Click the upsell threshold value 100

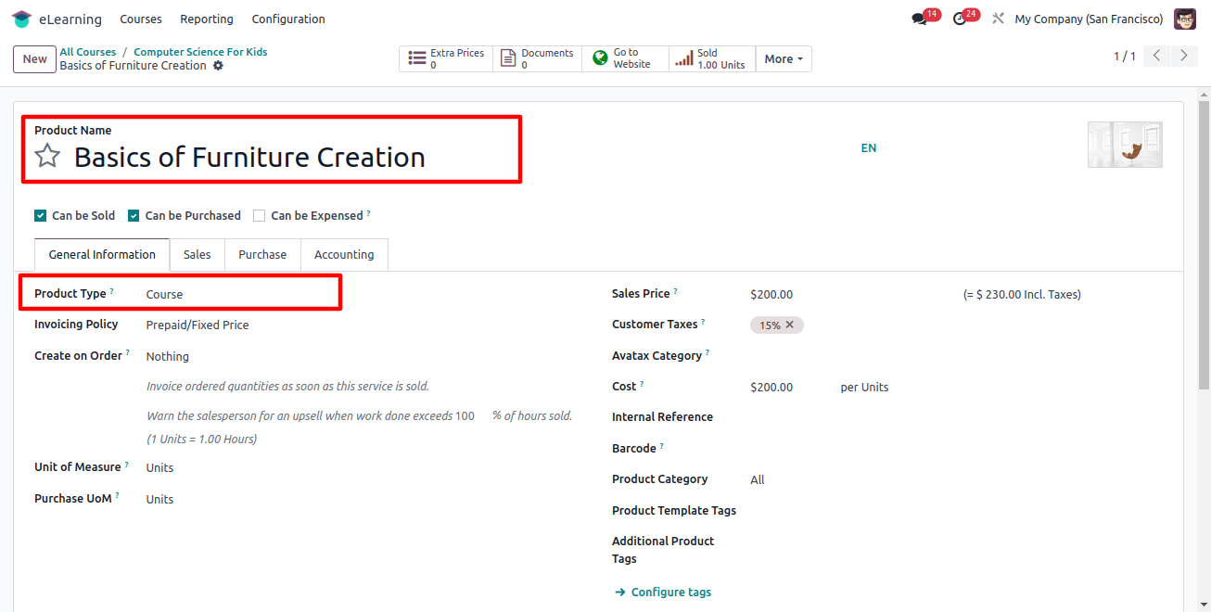point(465,416)
